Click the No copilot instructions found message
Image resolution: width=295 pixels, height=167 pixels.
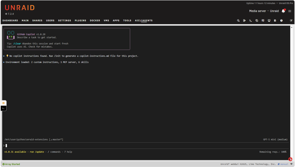click(x=74, y=56)
